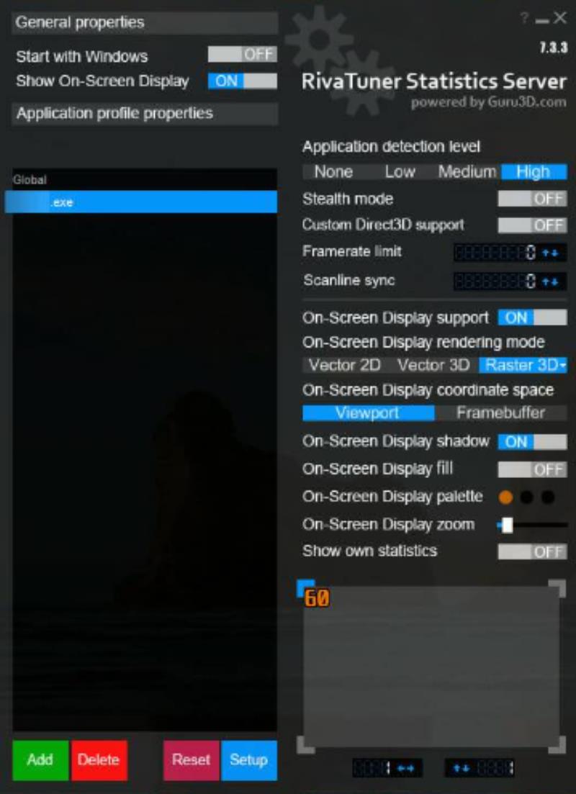Select the top-left corner anchor in preview
Screen dimensions: 576x794
click(305, 588)
